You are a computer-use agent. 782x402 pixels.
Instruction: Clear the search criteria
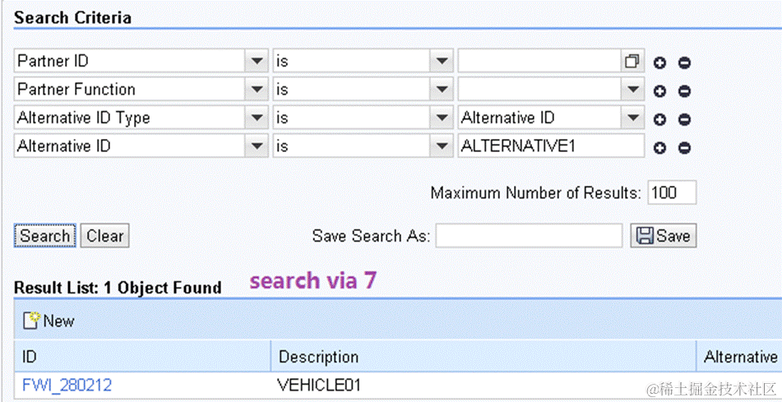[104, 236]
